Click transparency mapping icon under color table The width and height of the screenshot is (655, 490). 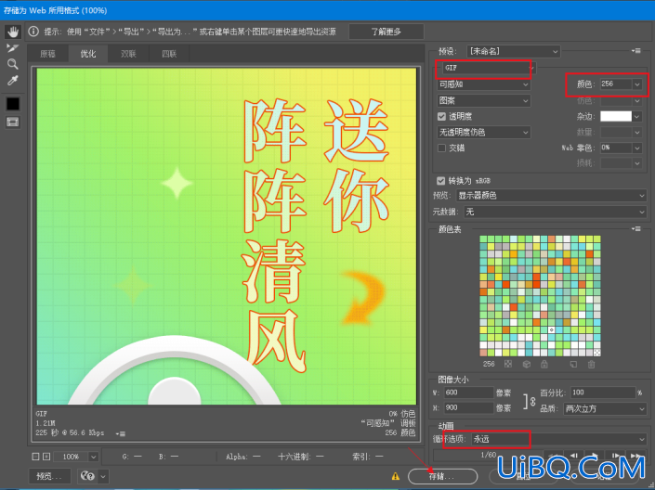click(508, 364)
